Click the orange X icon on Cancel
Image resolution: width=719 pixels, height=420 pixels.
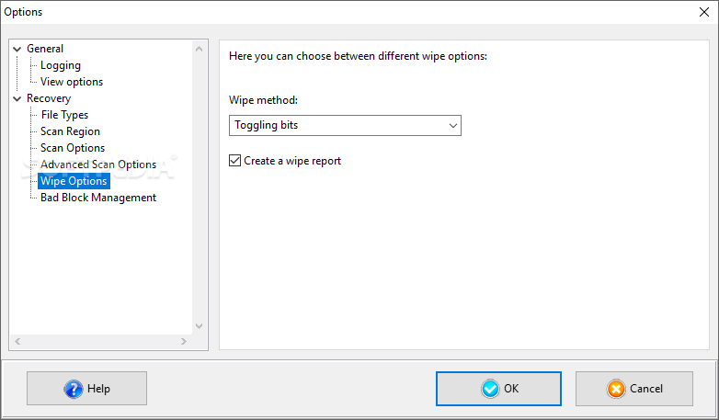616,389
